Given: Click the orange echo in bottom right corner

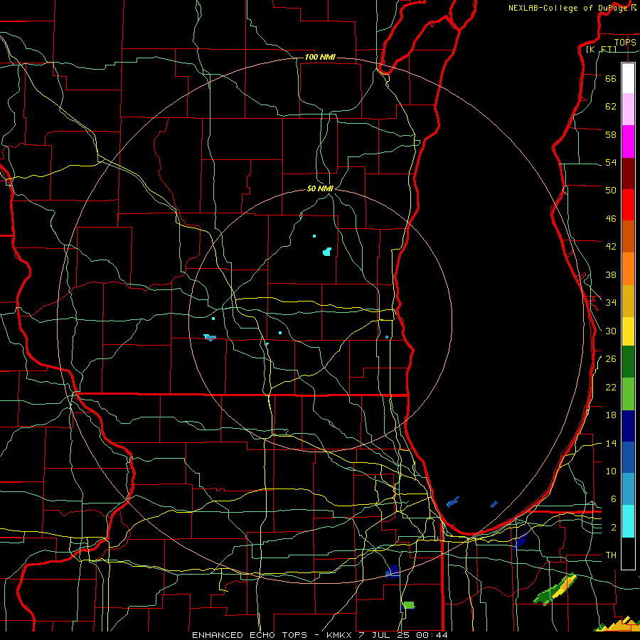Looking at the screenshot, I should [620, 624].
